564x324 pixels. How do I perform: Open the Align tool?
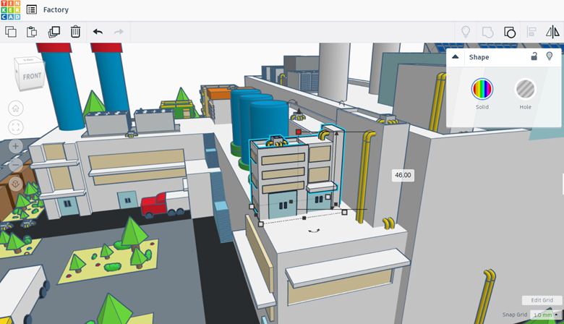pyautogui.click(x=531, y=32)
